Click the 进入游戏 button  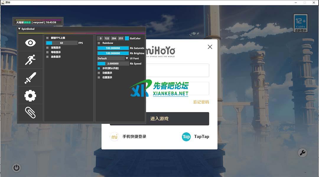159,119
